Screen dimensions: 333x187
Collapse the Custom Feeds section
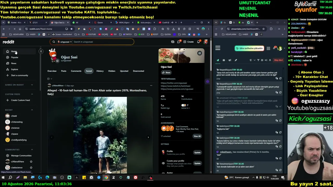pos(32,94)
